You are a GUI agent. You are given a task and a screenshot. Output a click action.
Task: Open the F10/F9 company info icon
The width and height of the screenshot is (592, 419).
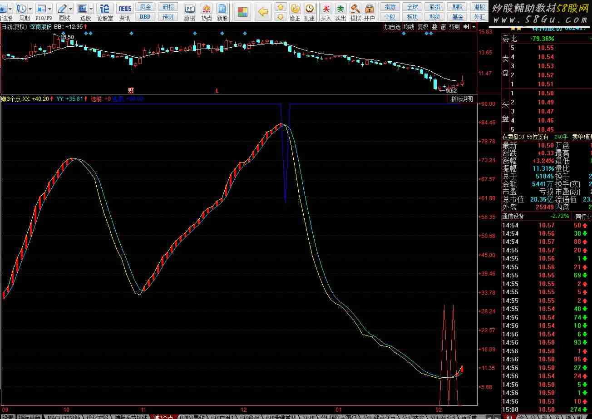[41, 8]
